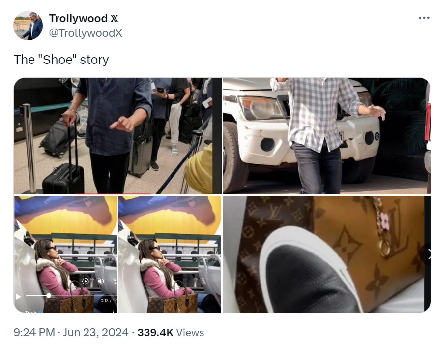Click the circular replay icon on the video
Image resolution: width=435 pixels, height=346 pixels.
(85, 282)
